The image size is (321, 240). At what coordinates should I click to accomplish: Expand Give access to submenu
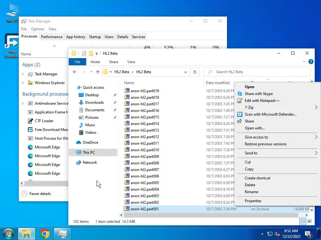pos(277,137)
